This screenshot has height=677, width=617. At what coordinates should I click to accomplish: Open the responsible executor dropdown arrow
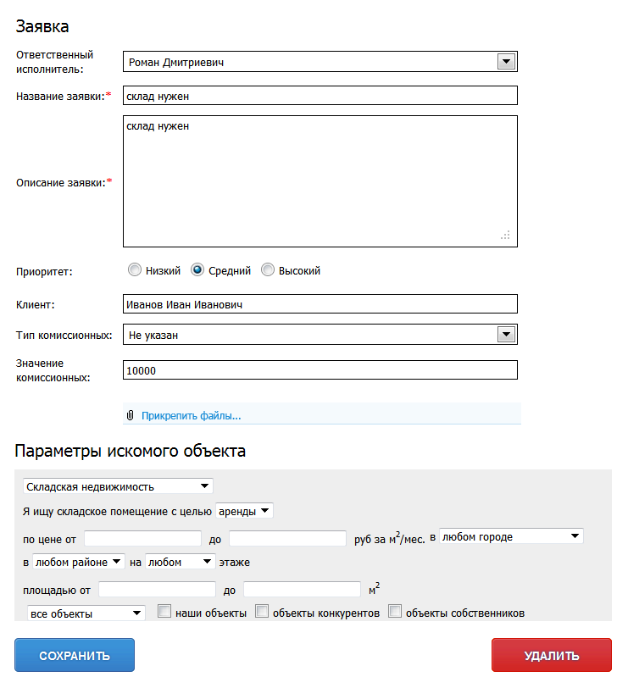point(506,62)
